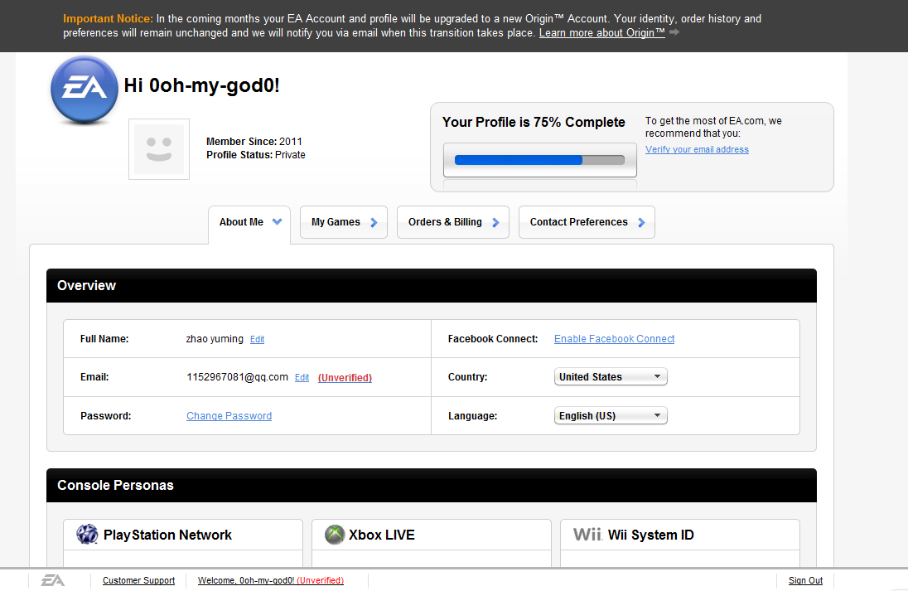Click the arrow icon after Learn more about Origin
908x591 pixels.
coord(674,32)
